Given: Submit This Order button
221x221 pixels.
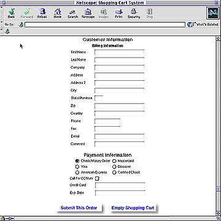Looking at the screenshot, I should [x=79, y=208].
